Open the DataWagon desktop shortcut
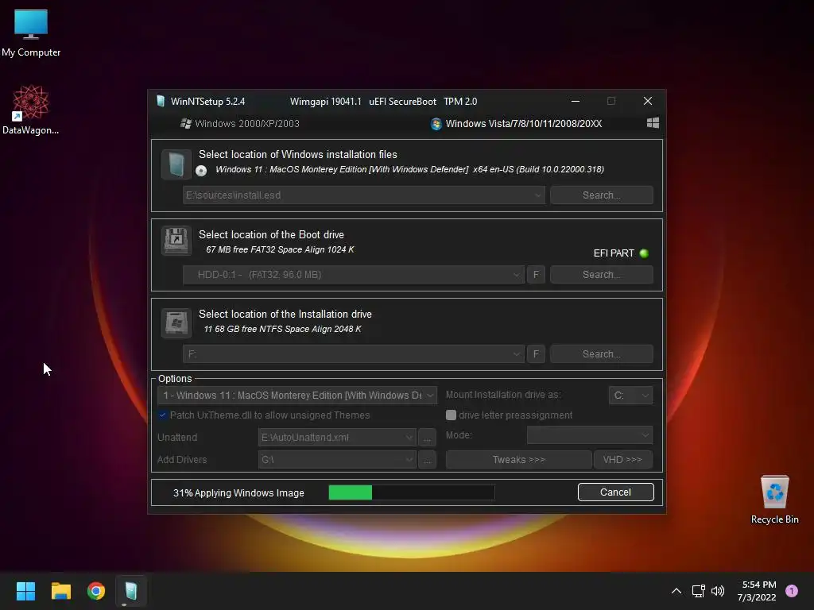Viewport: 814px width, 610px height. point(31,110)
